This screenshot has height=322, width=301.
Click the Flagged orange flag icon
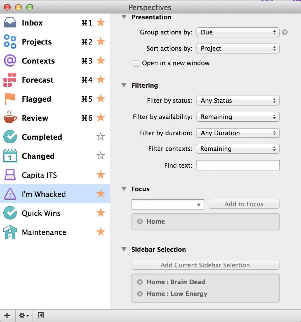tap(10, 99)
